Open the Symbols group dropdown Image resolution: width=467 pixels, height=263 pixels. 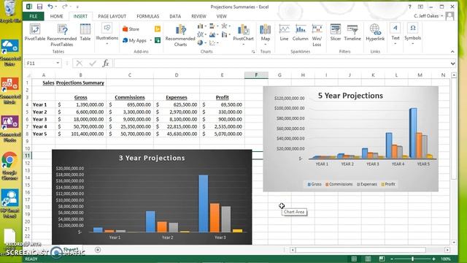412,34
